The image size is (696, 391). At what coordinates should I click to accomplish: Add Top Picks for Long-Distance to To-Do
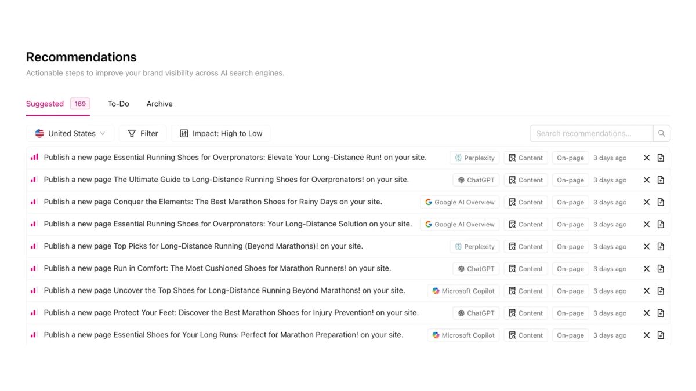click(x=661, y=246)
